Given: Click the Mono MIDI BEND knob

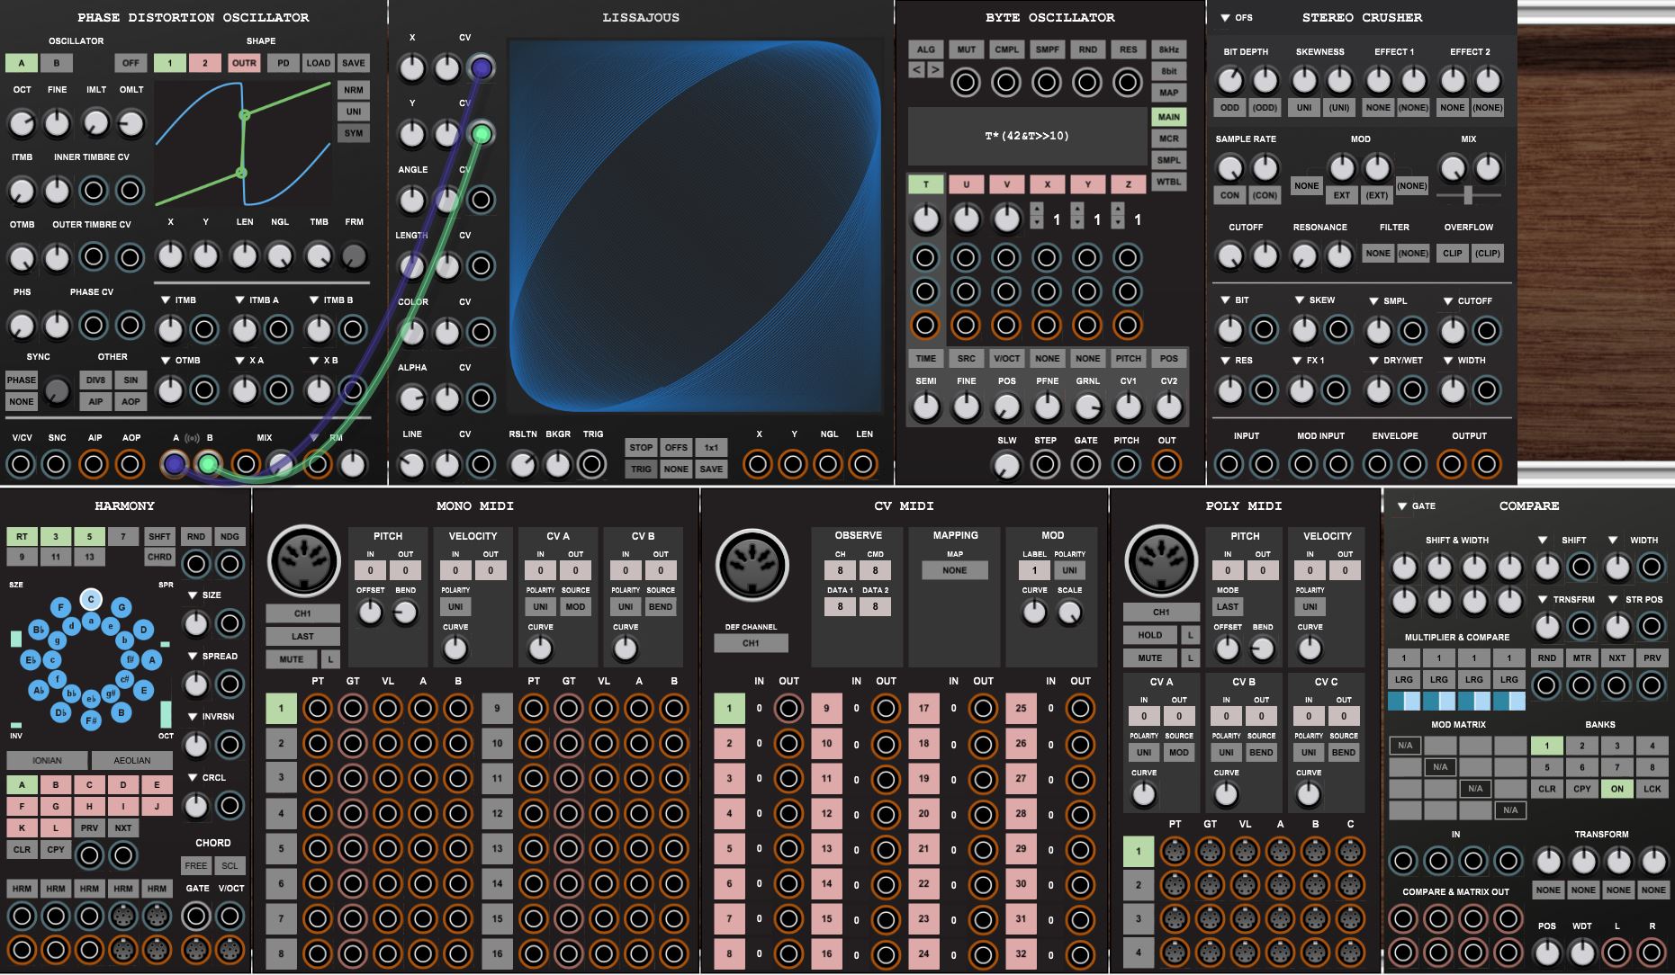Looking at the screenshot, I should [405, 613].
